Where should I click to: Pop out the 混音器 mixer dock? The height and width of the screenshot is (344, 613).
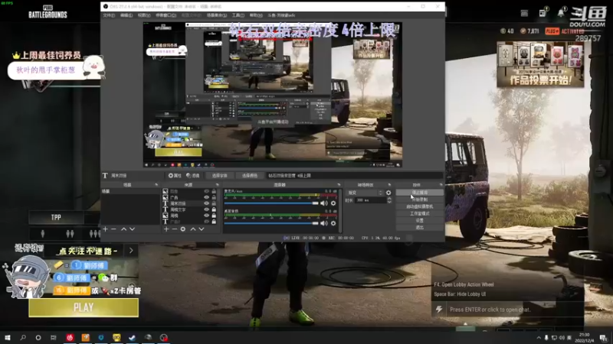tap(339, 185)
